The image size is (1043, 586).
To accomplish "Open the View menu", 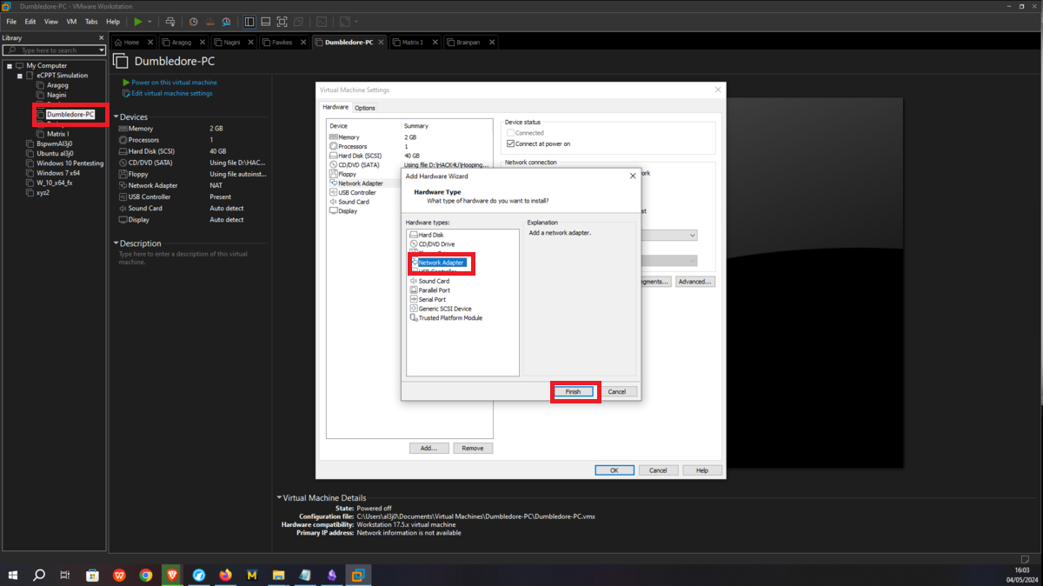I will [x=51, y=22].
